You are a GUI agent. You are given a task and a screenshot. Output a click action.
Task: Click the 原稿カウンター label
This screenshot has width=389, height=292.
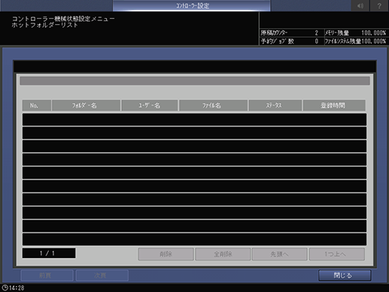[x=274, y=33]
